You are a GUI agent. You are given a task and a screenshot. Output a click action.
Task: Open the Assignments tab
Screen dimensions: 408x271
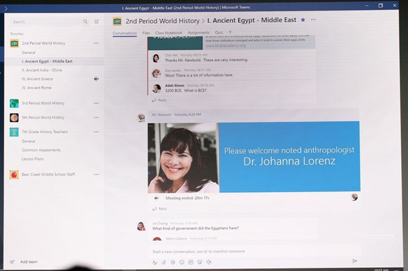pos(198,33)
